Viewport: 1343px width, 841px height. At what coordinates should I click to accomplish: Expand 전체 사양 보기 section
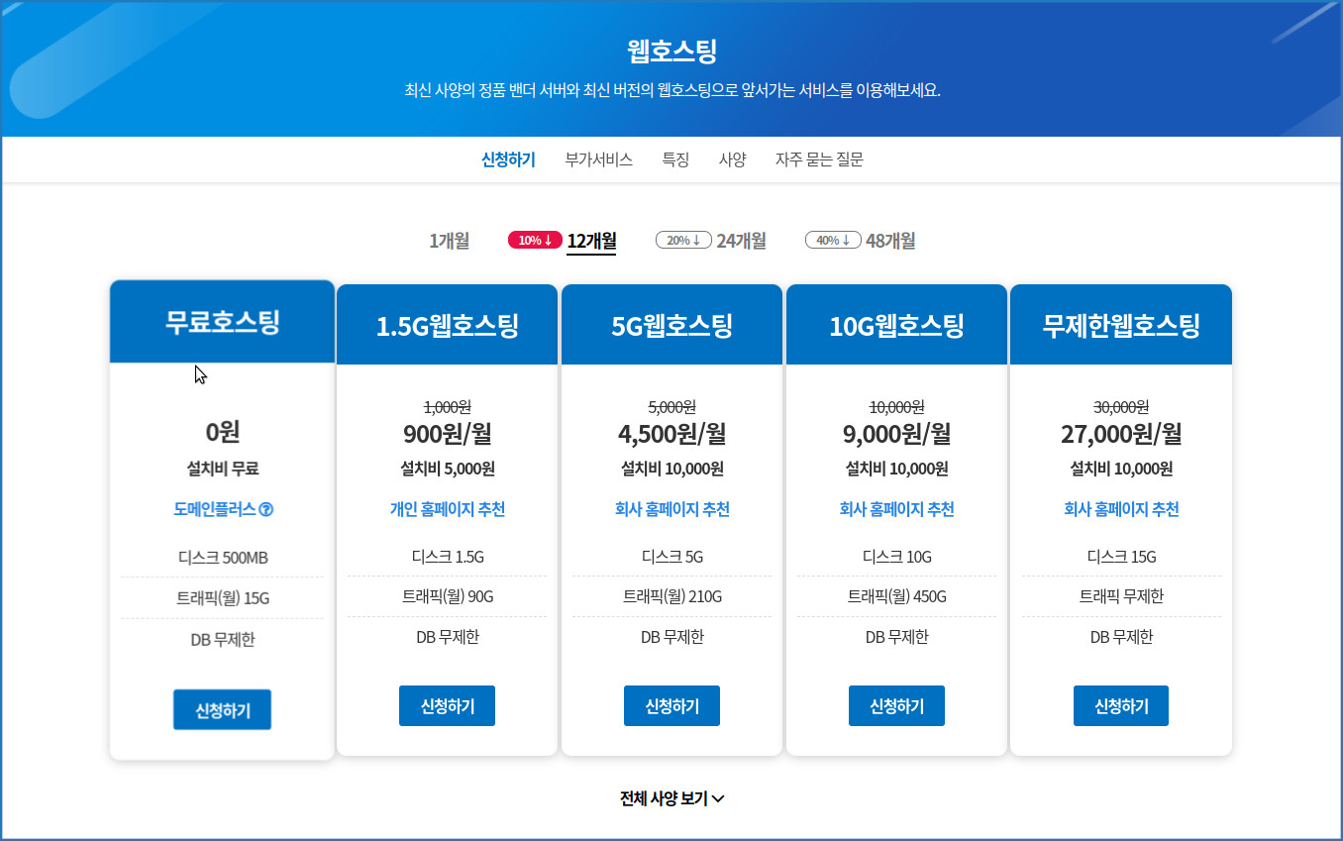(671, 799)
